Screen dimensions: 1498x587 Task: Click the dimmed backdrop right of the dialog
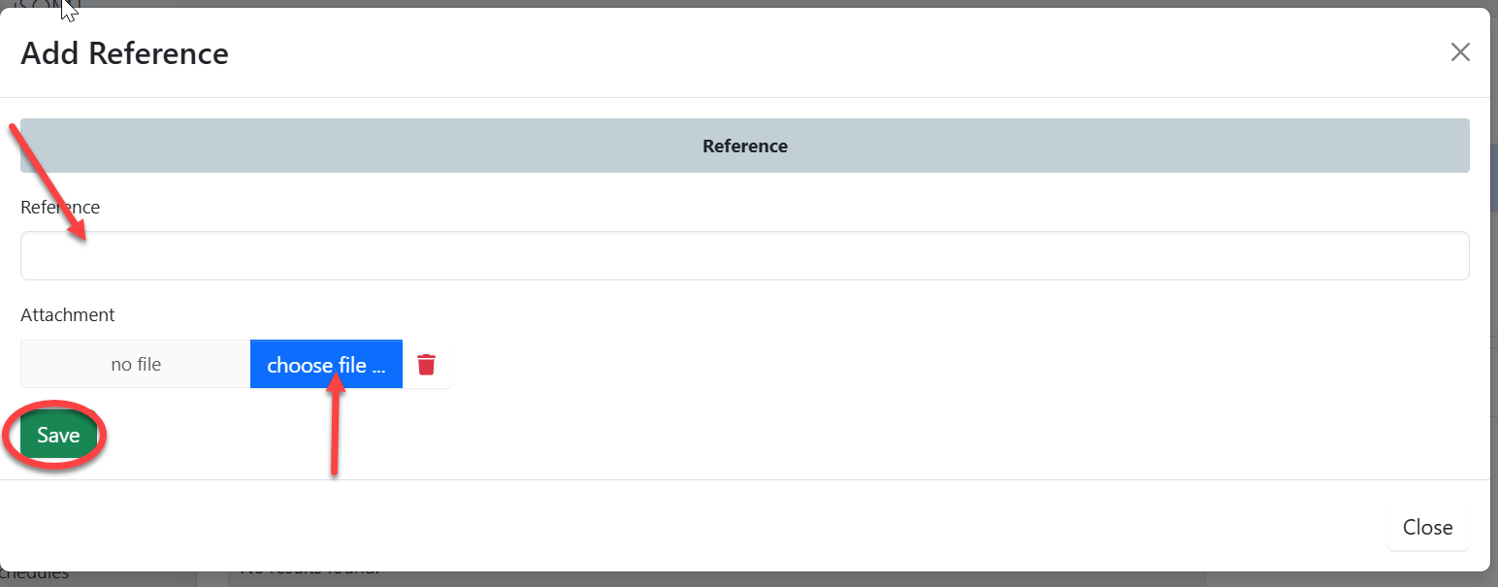[1494, 291]
